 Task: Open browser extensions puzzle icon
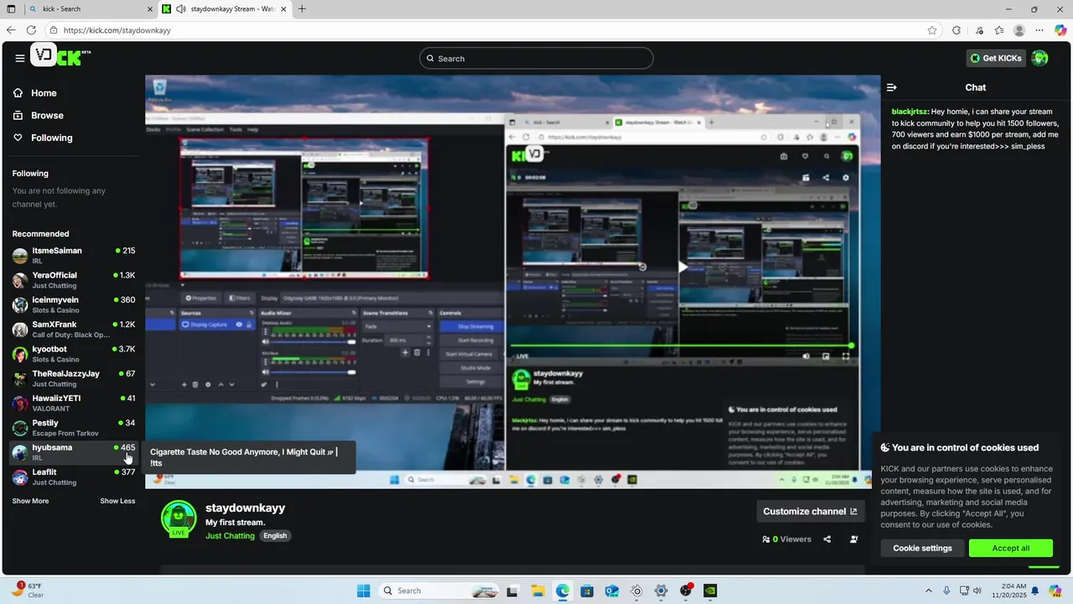tap(956, 30)
